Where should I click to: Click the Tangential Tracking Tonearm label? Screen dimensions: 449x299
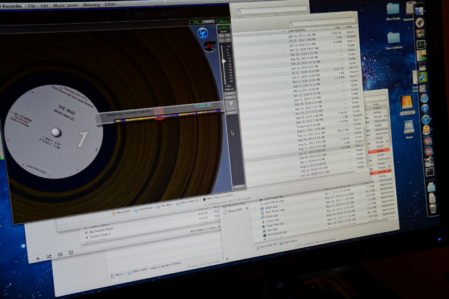coord(128,113)
